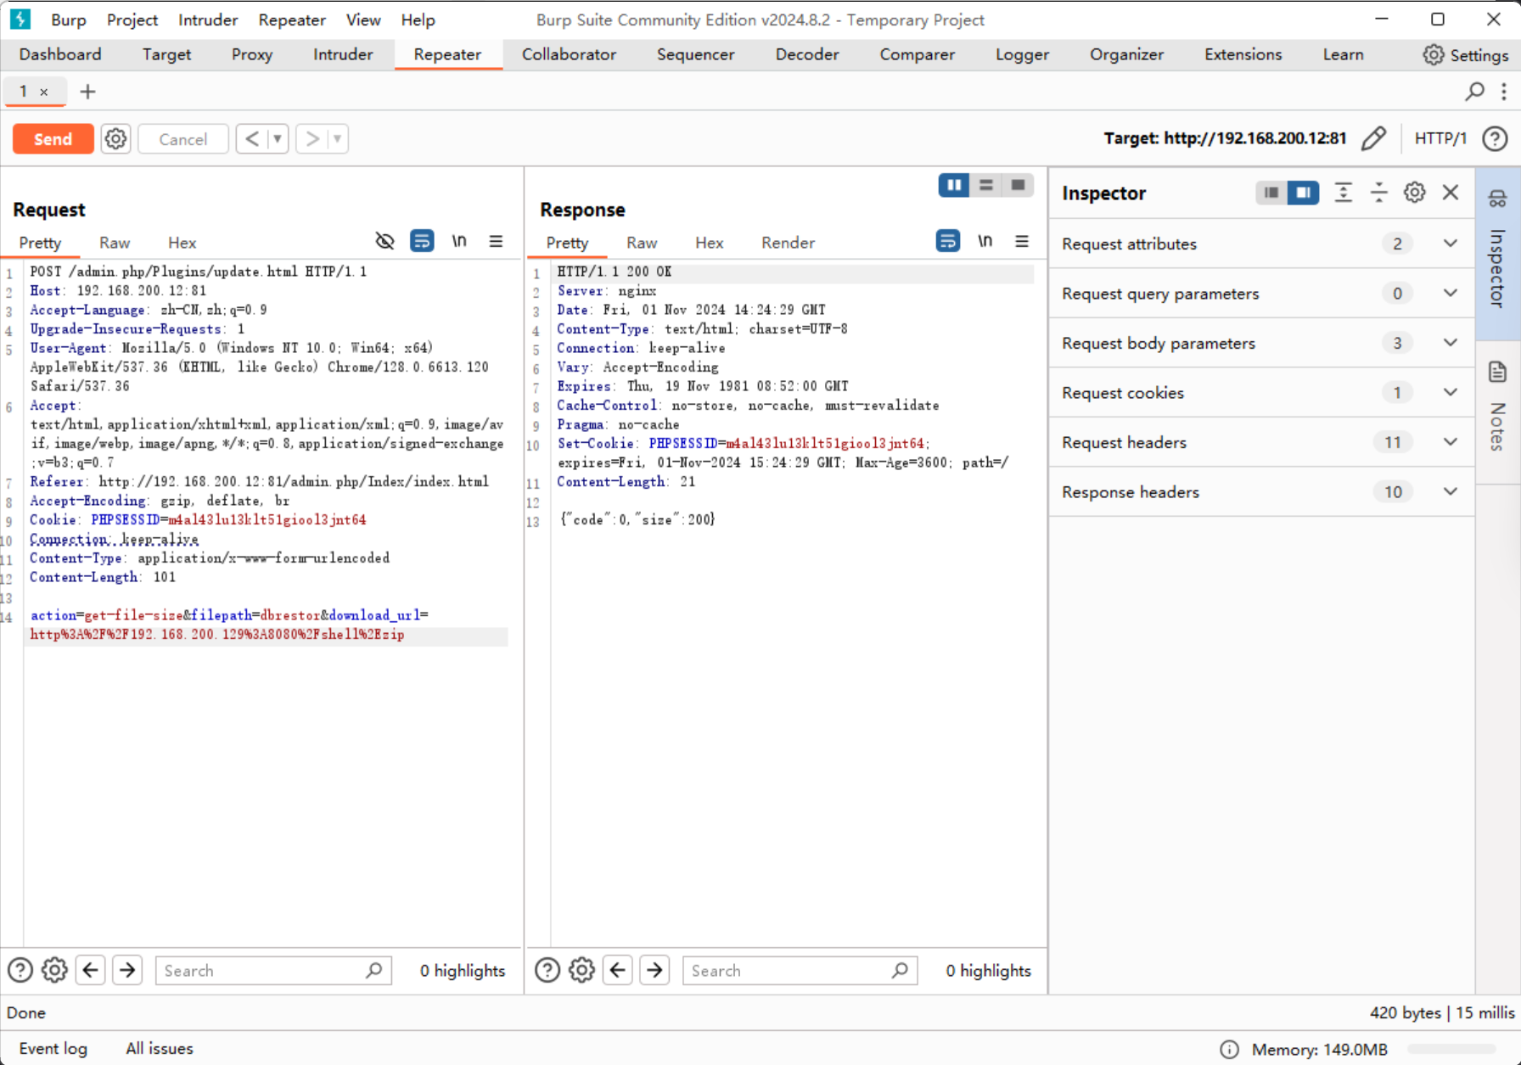Toggle line wrap in Response editor
Viewport: 1521px width, 1065px height.
coord(948,241)
